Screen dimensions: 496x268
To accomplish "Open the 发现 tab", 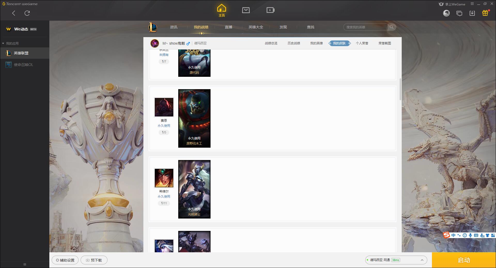I will click(283, 27).
